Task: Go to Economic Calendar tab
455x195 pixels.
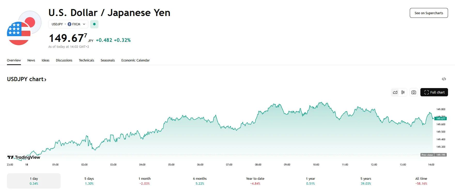Action: pyautogui.click(x=135, y=60)
